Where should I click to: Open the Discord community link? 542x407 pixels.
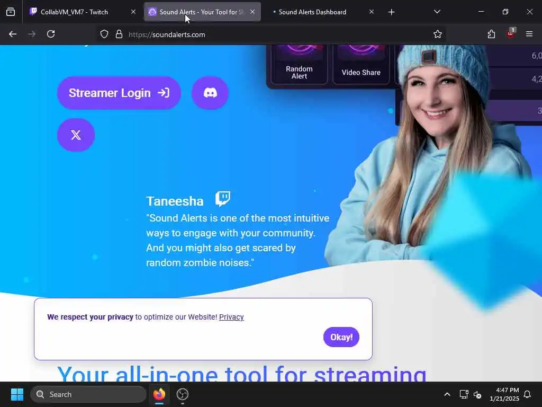click(210, 93)
